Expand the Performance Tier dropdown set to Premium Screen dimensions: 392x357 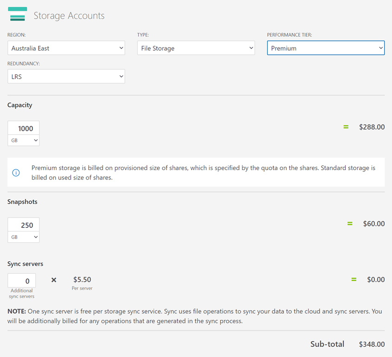tap(326, 48)
